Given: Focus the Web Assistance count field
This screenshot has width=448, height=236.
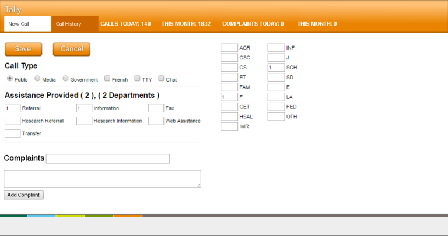Looking at the screenshot, I should click(x=156, y=121).
